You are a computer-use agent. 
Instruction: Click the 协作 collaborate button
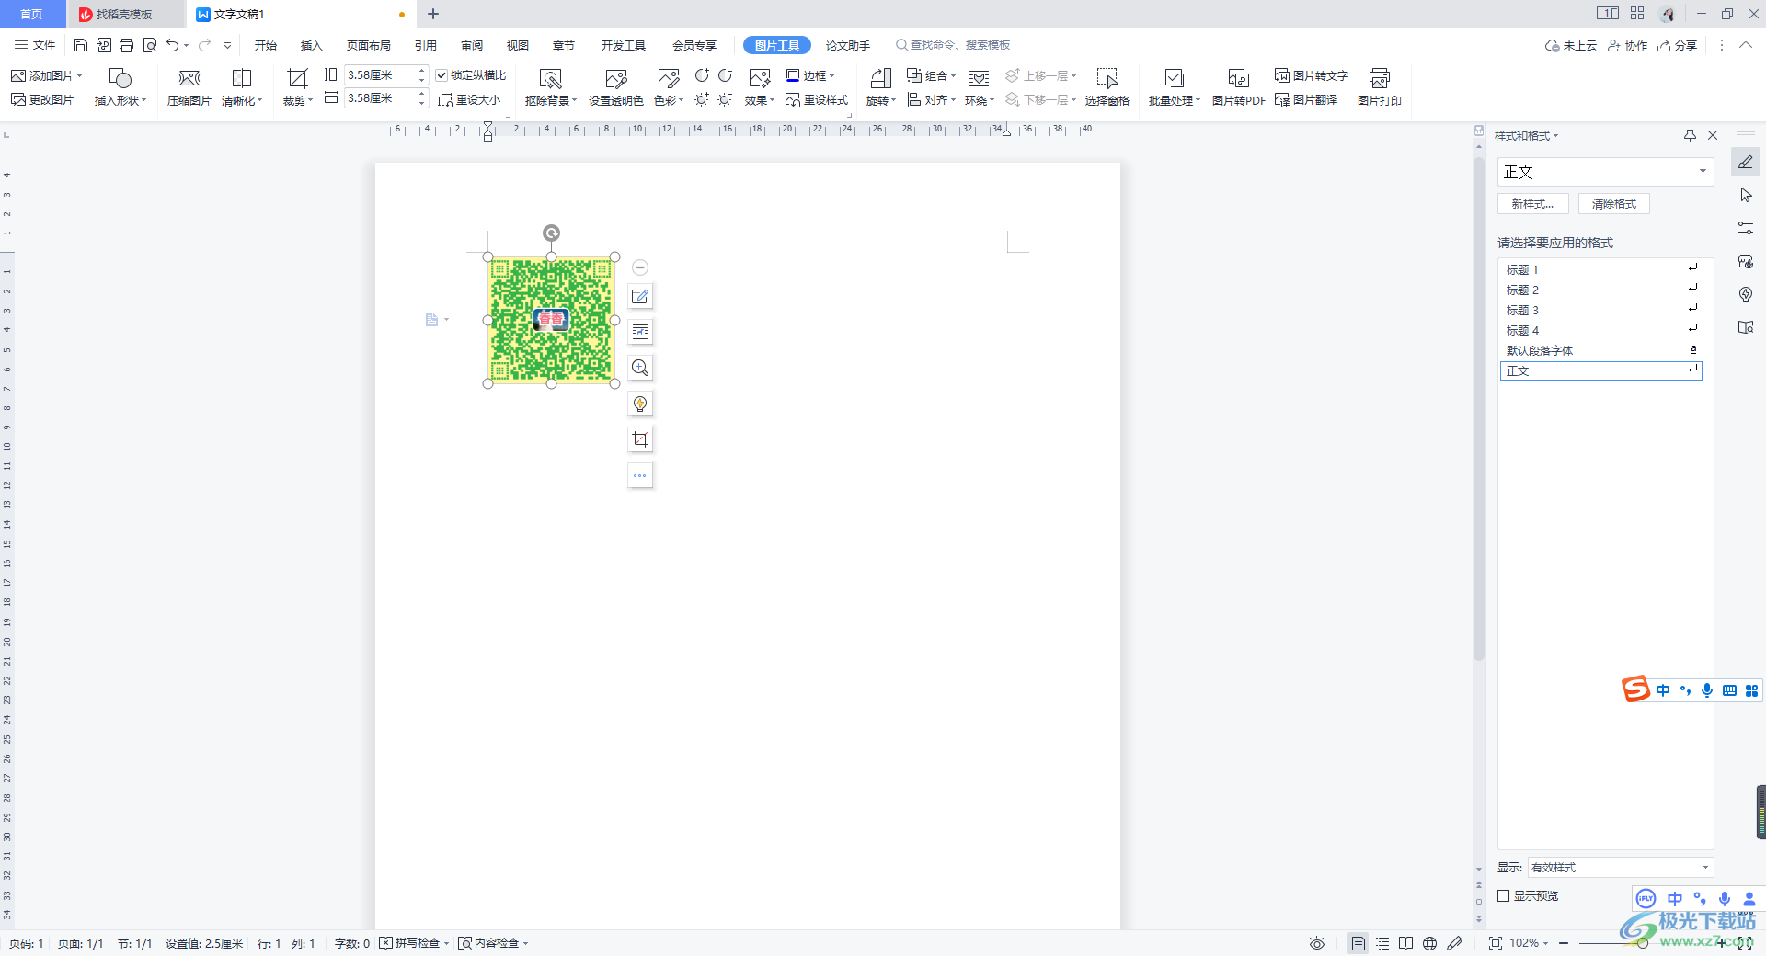1628,45
